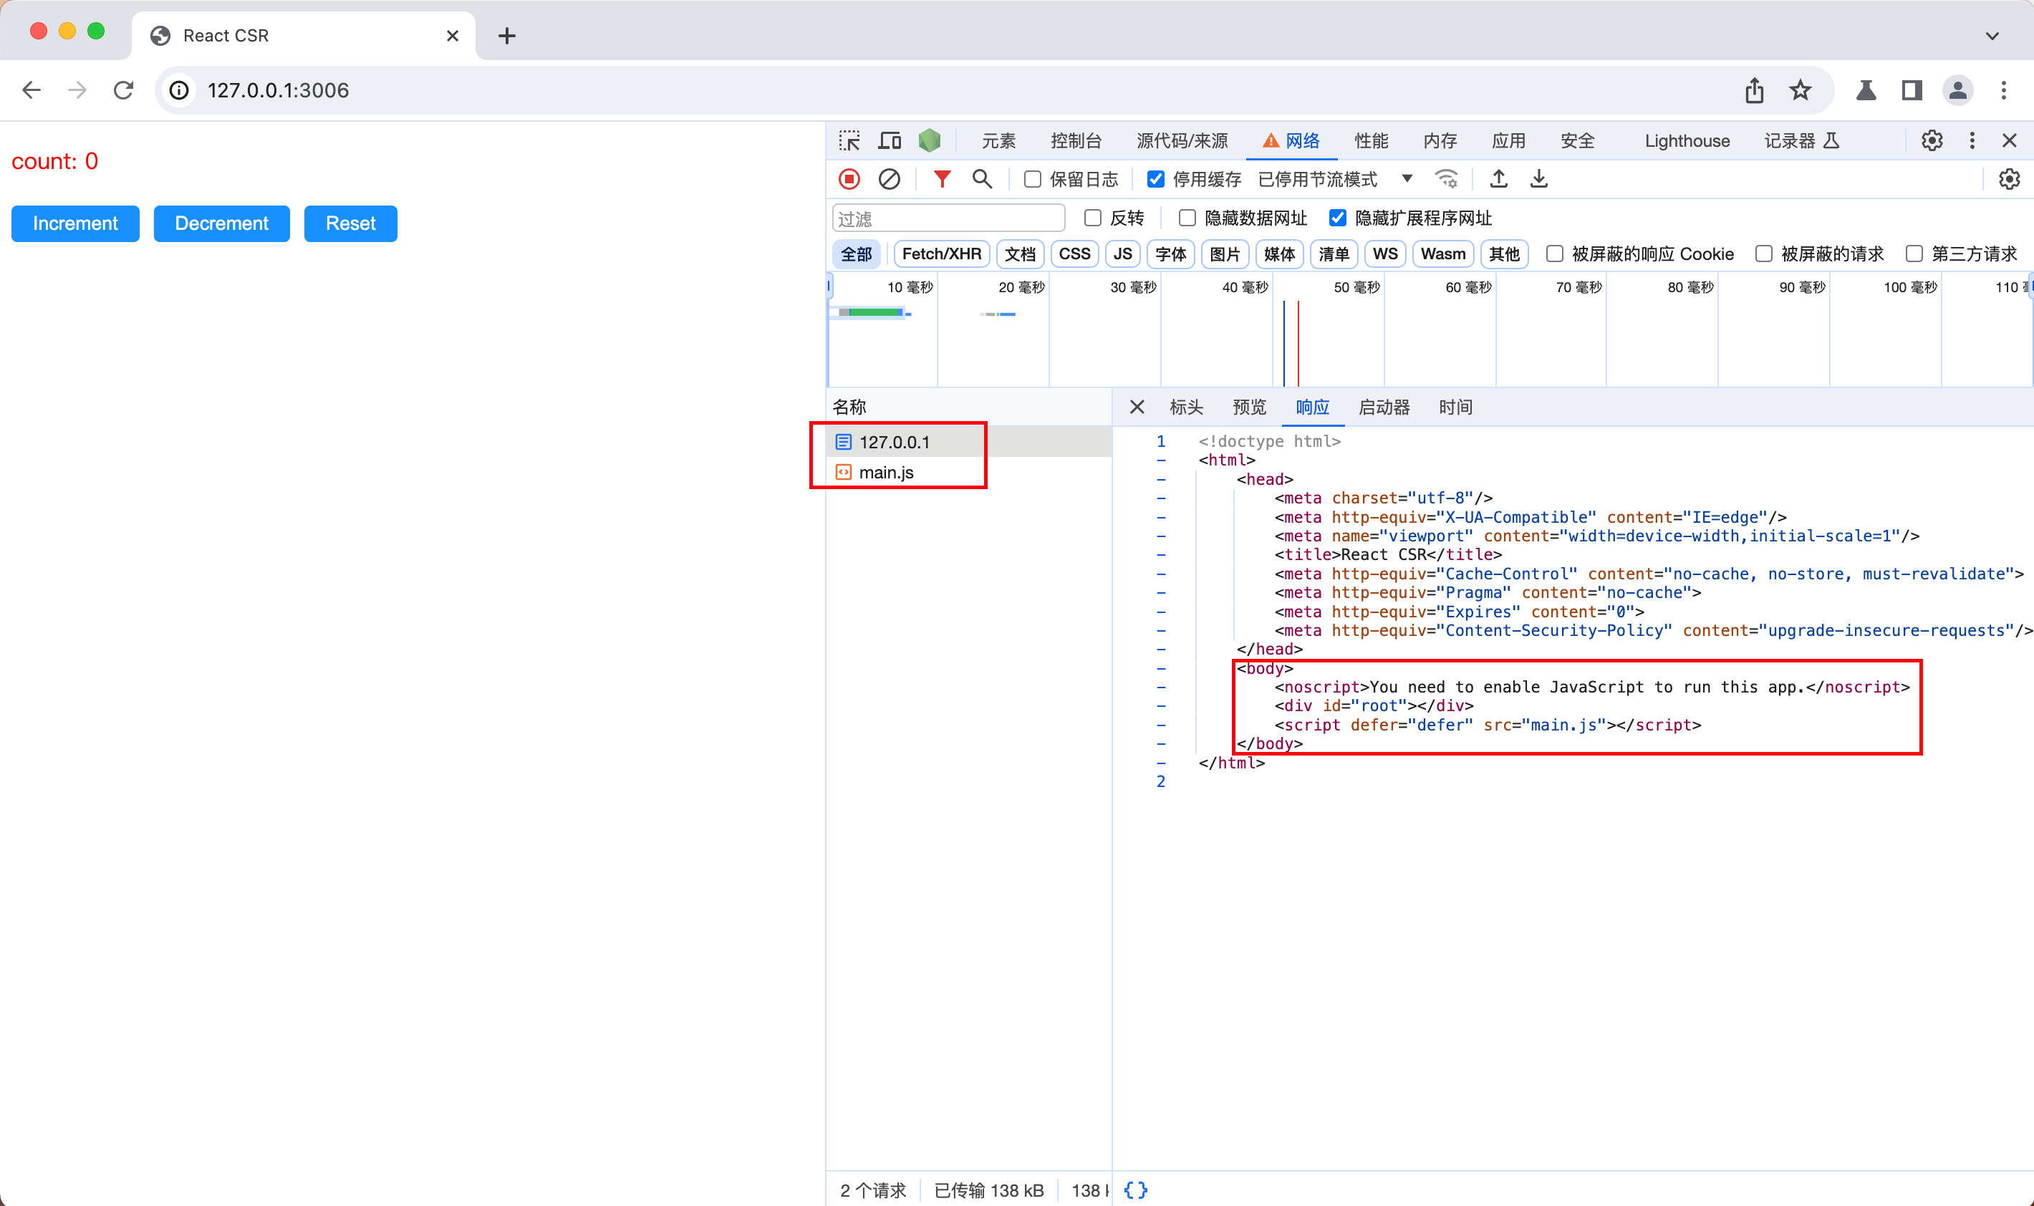The width and height of the screenshot is (2034, 1206).
Task: Open site info icon in address bar
Action: (x=180, y=90)
